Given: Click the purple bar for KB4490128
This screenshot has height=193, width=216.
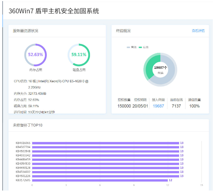Looking at the screenshot, I should (x=106, y=168).
